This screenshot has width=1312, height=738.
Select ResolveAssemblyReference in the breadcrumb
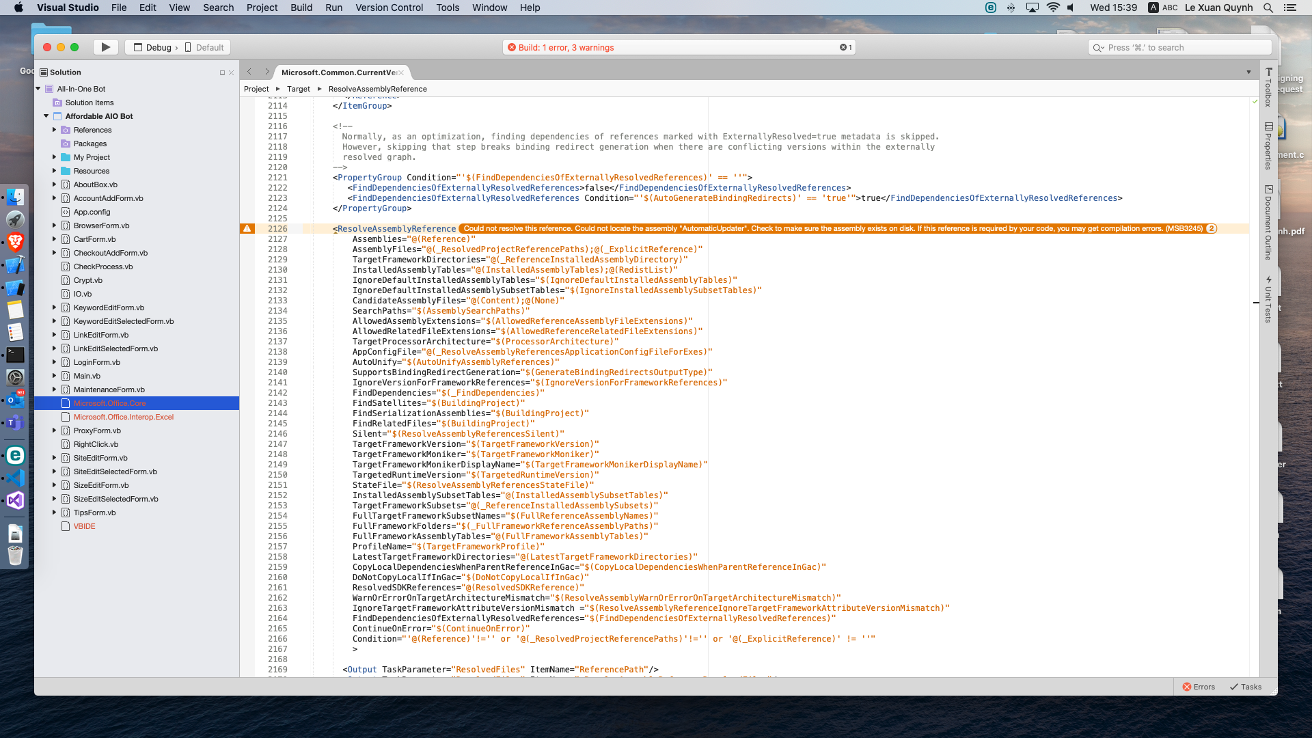coord(378,89)
